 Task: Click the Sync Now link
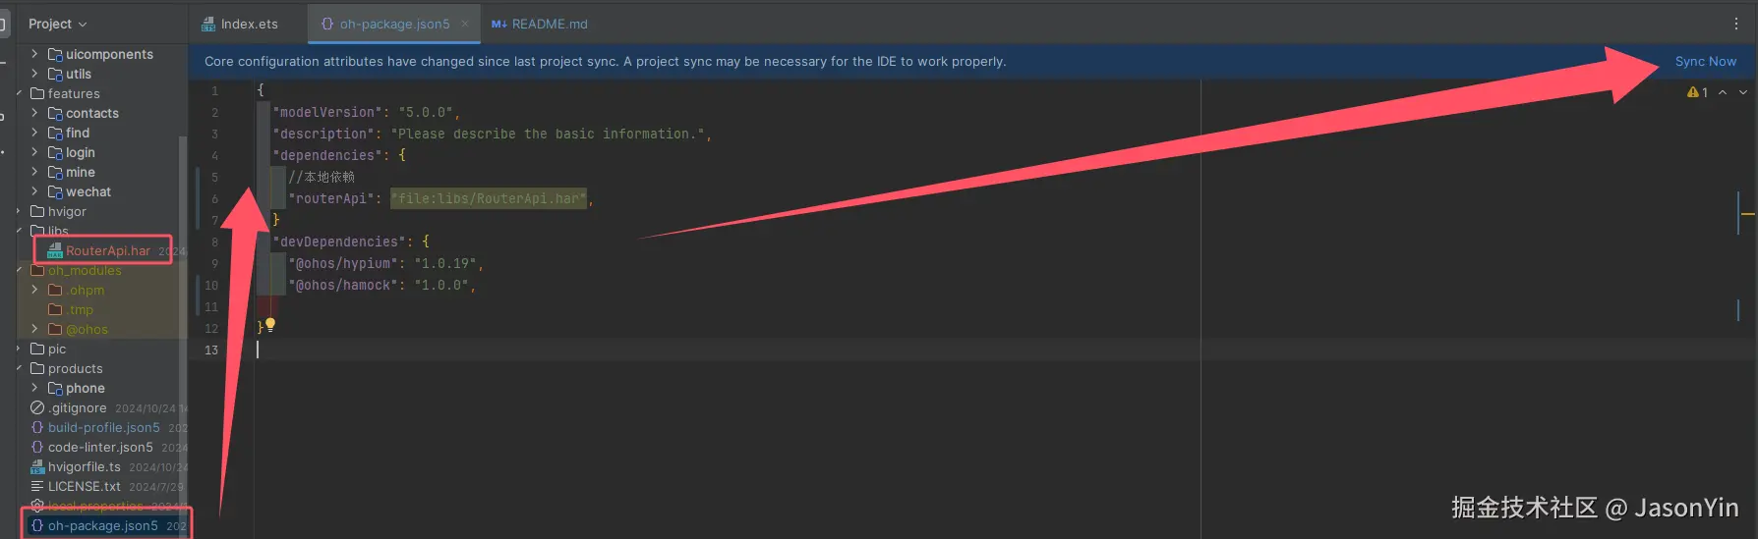[x=1706, y=61]
